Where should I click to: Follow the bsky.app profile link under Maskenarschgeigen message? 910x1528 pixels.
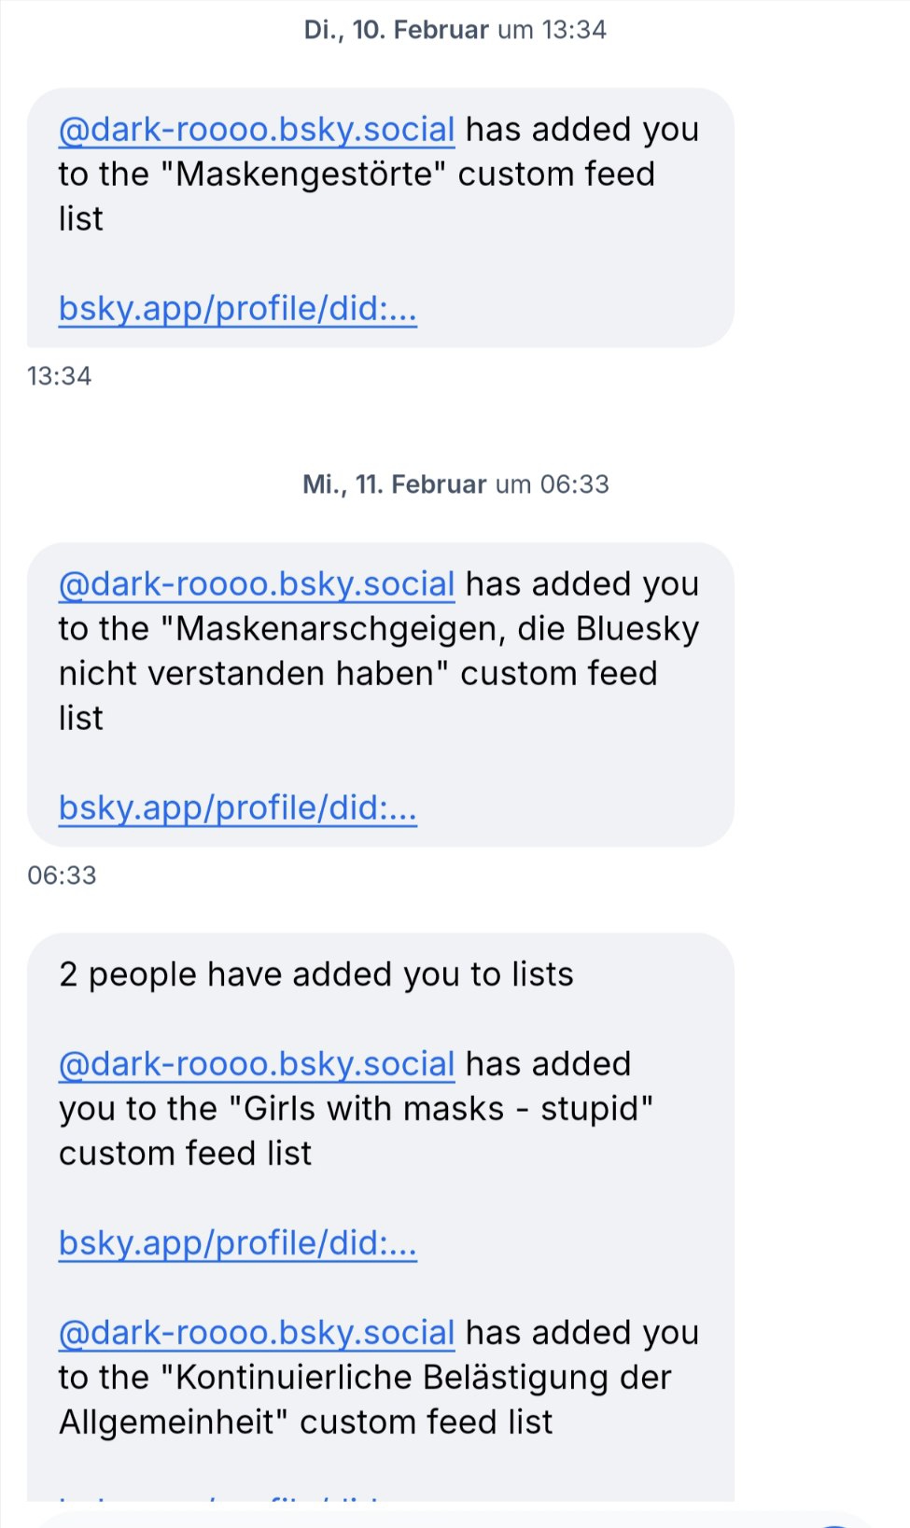click(x=237, y=807)
